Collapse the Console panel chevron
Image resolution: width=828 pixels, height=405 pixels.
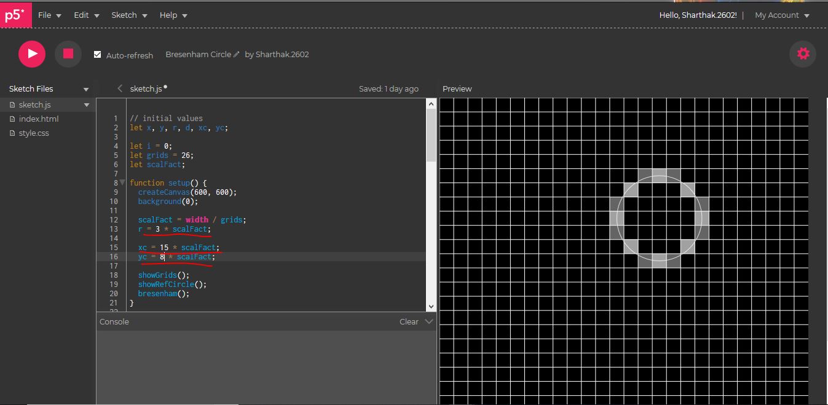pos(428,321)
